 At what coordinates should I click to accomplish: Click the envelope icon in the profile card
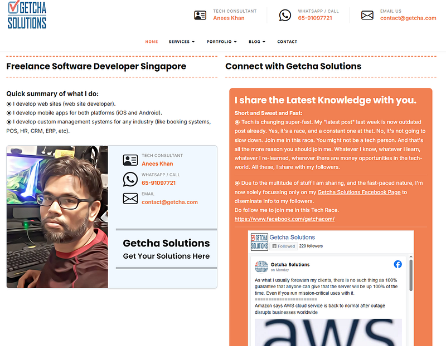[130, 199]
